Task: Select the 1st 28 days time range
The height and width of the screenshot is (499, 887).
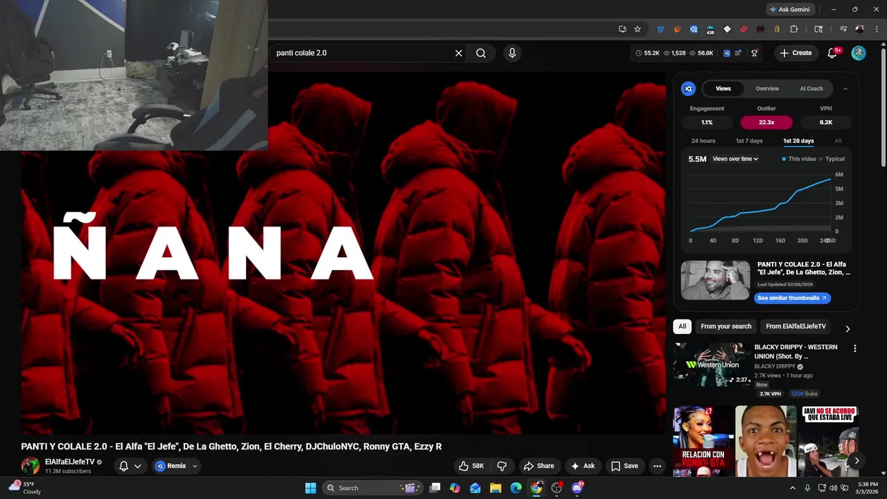Action: click(798, 141)
